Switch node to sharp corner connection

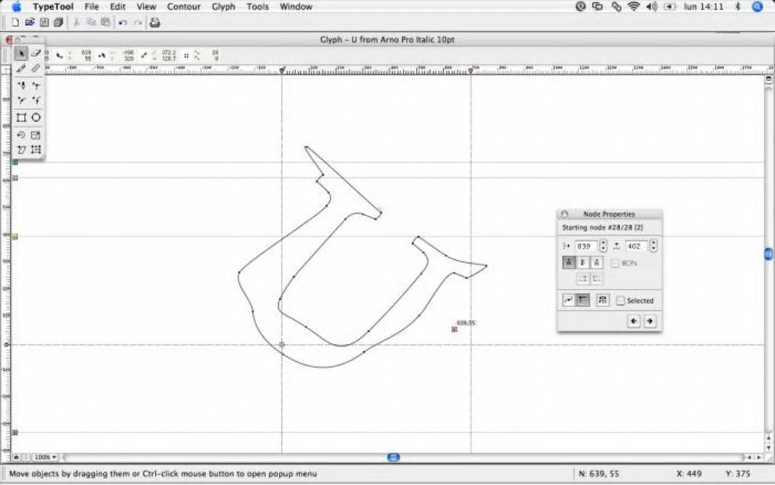[x=584, y=300]
